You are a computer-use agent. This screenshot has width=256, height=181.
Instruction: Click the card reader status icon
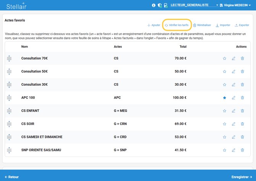point(165,5)
